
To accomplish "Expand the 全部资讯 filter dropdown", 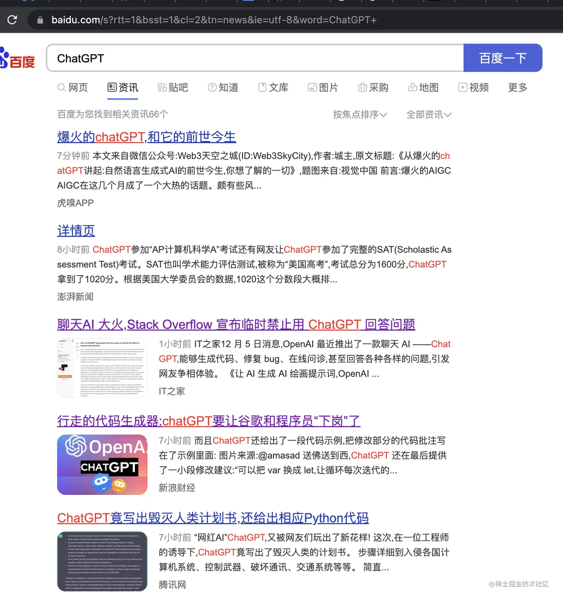I will coord(429,114).
